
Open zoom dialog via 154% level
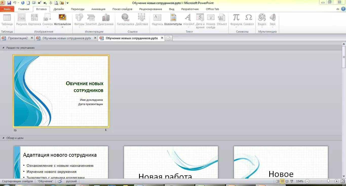(300, 181)
